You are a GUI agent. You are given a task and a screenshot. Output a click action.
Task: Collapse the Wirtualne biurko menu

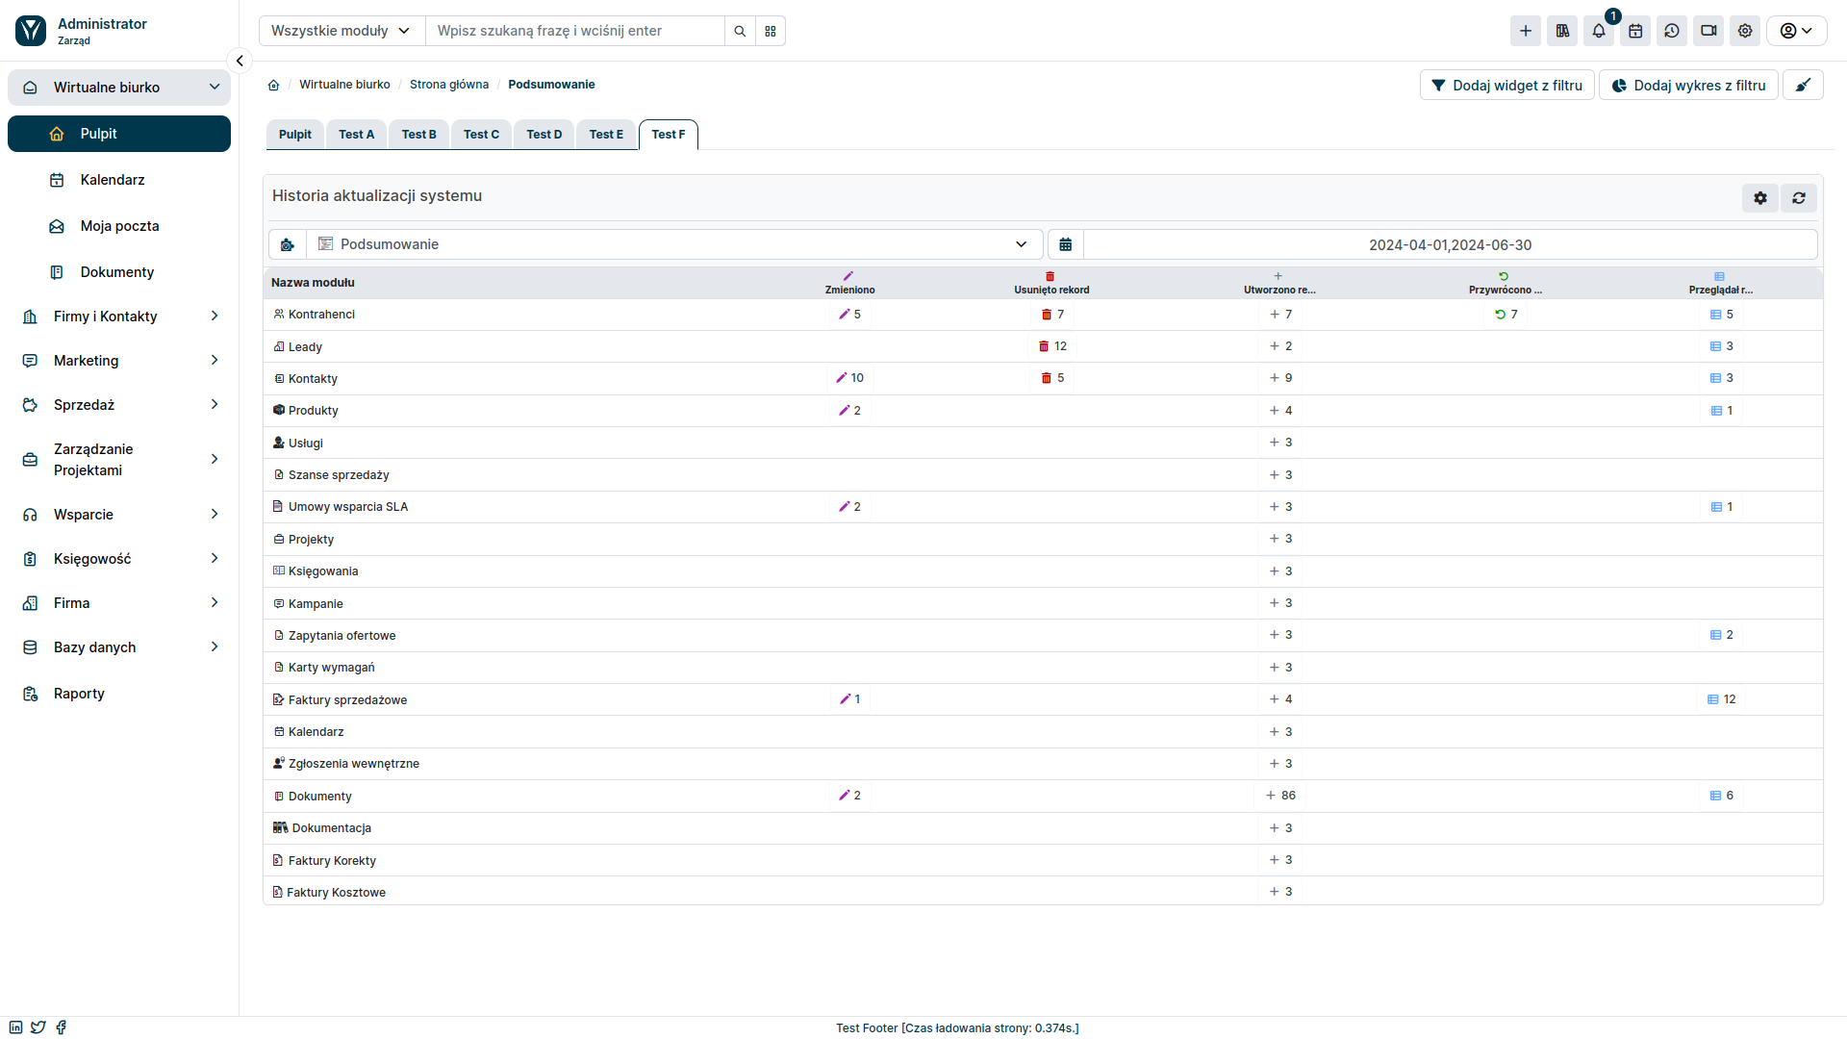click(119, 88)
